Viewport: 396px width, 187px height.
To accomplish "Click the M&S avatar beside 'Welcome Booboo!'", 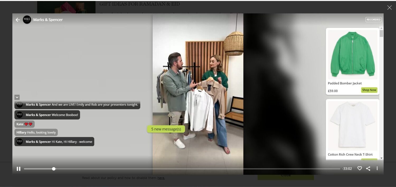I will 20,115.
